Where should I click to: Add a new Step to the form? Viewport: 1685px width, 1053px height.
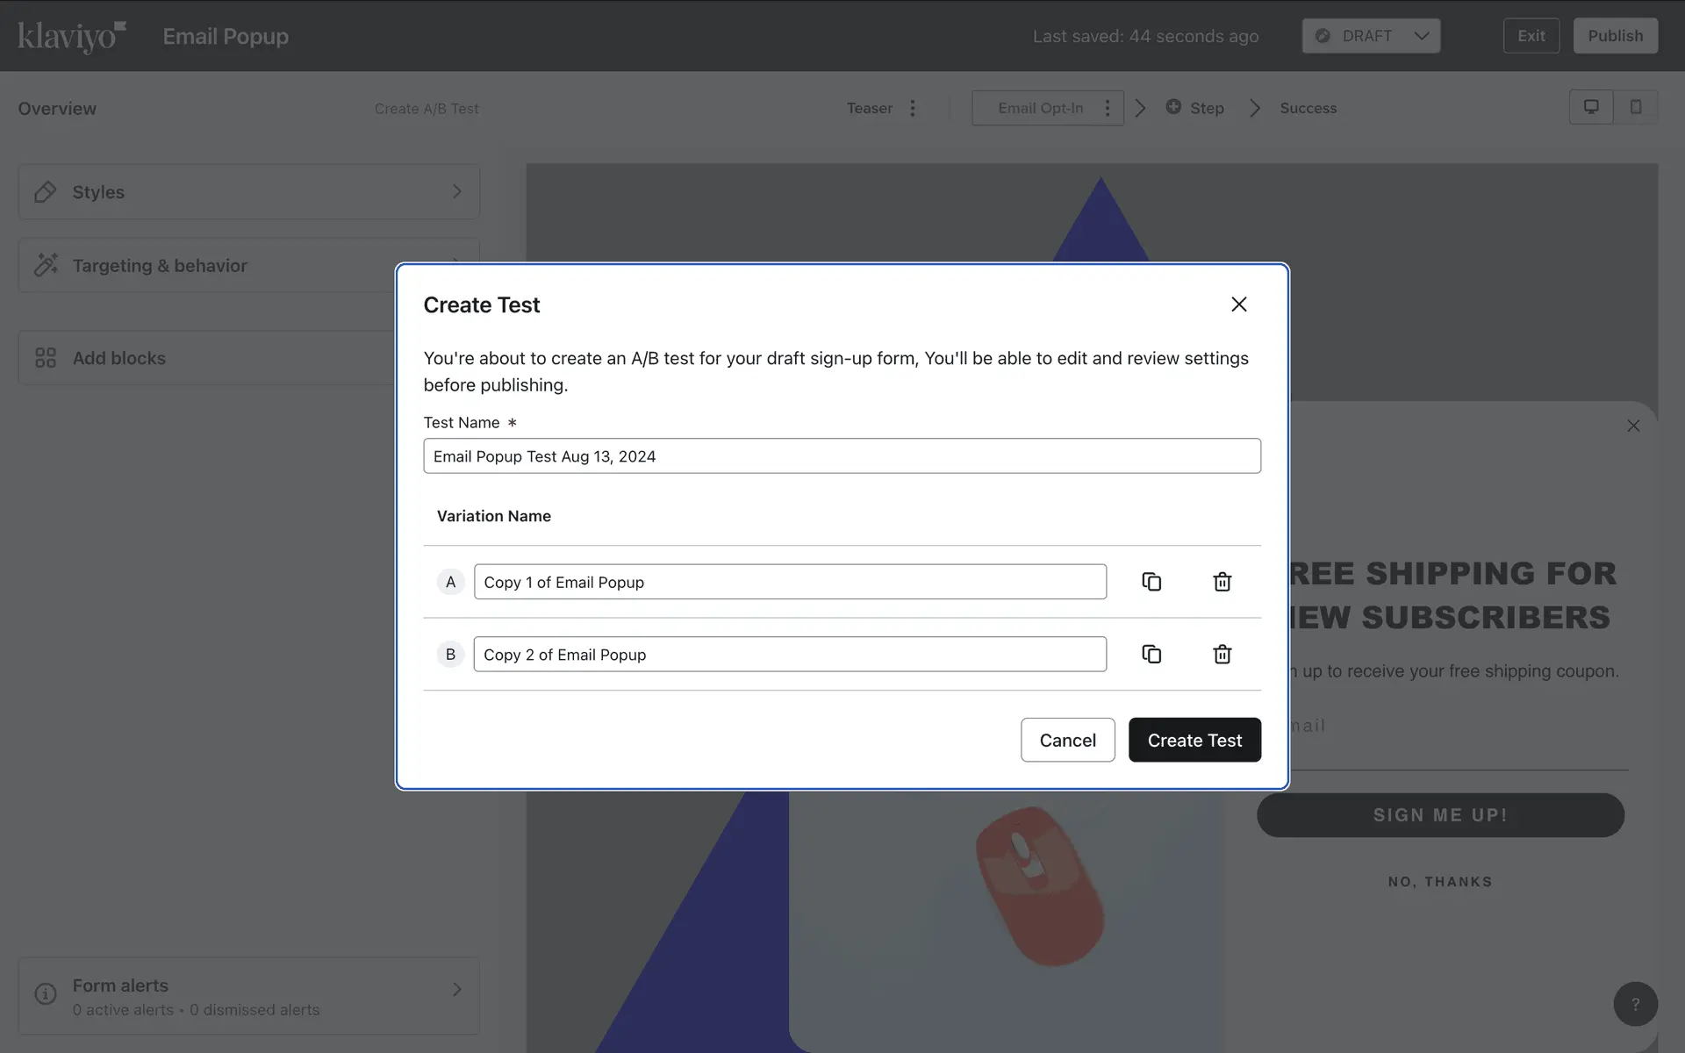1195,108
